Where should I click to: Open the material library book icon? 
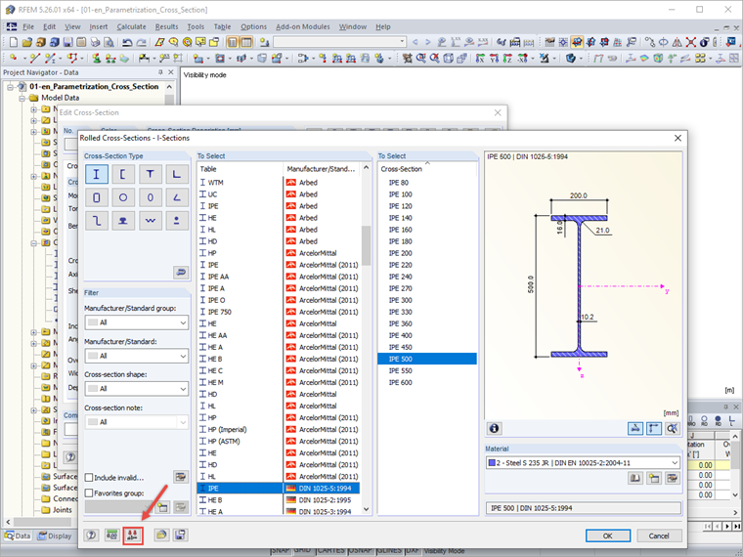click(x=634, y=478)
